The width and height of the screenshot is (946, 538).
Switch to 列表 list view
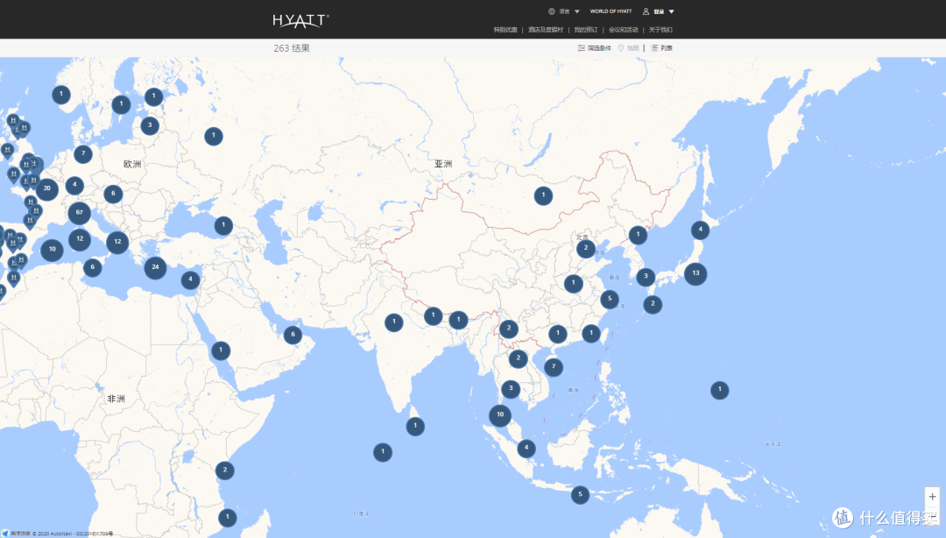(662, 48)
